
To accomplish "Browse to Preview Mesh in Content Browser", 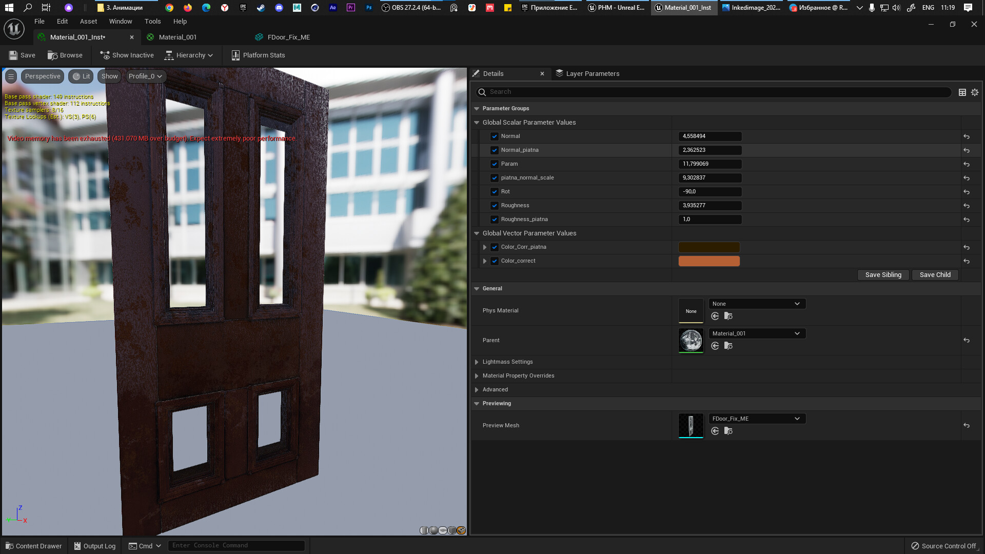I will (x=728, y=431).
